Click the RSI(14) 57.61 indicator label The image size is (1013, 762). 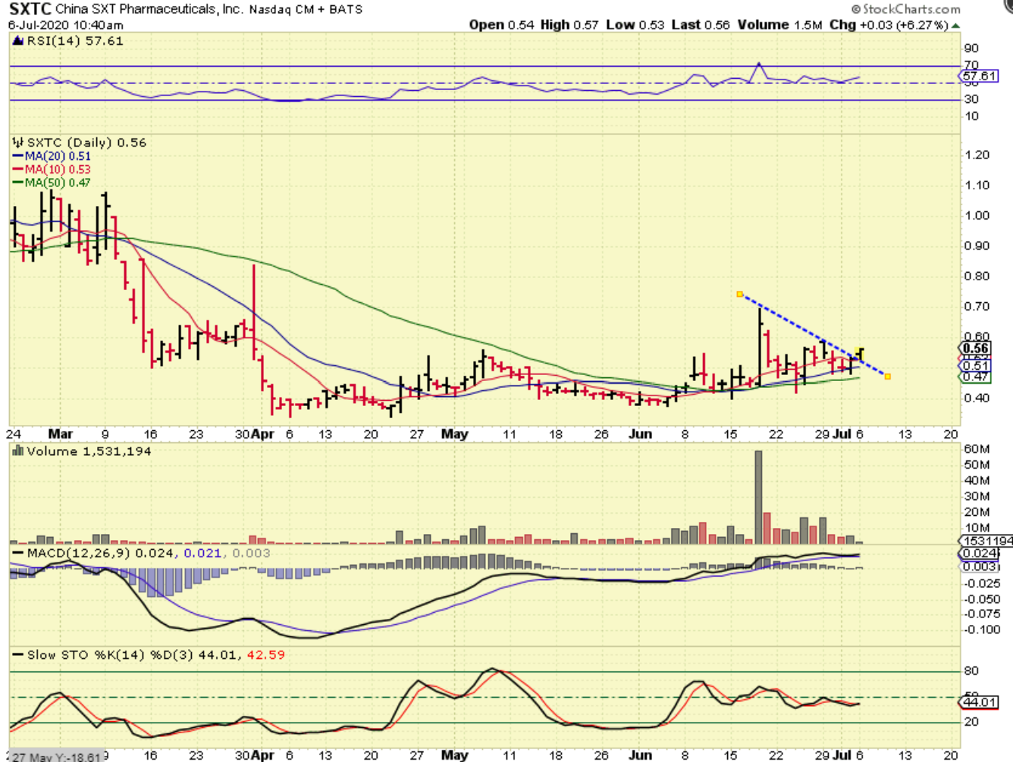click(75, 41)
